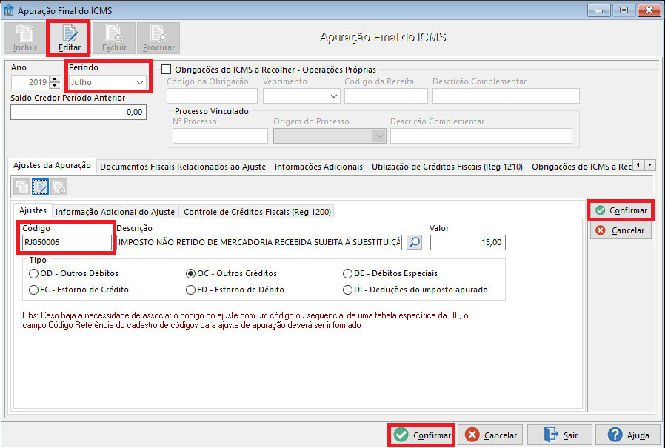Viewport: 665px width, 448px height.
Task: Select ED - Estorno de Débito radio
Action: click(x=190, y=290)
